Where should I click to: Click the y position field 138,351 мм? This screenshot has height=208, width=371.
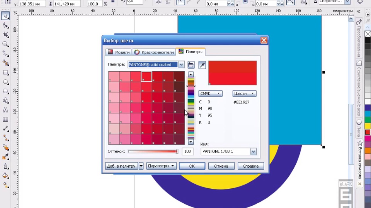[x=32, y=4]
